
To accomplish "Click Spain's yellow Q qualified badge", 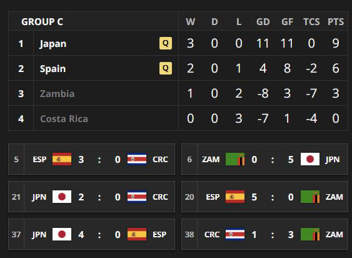I will coord(166,68).
